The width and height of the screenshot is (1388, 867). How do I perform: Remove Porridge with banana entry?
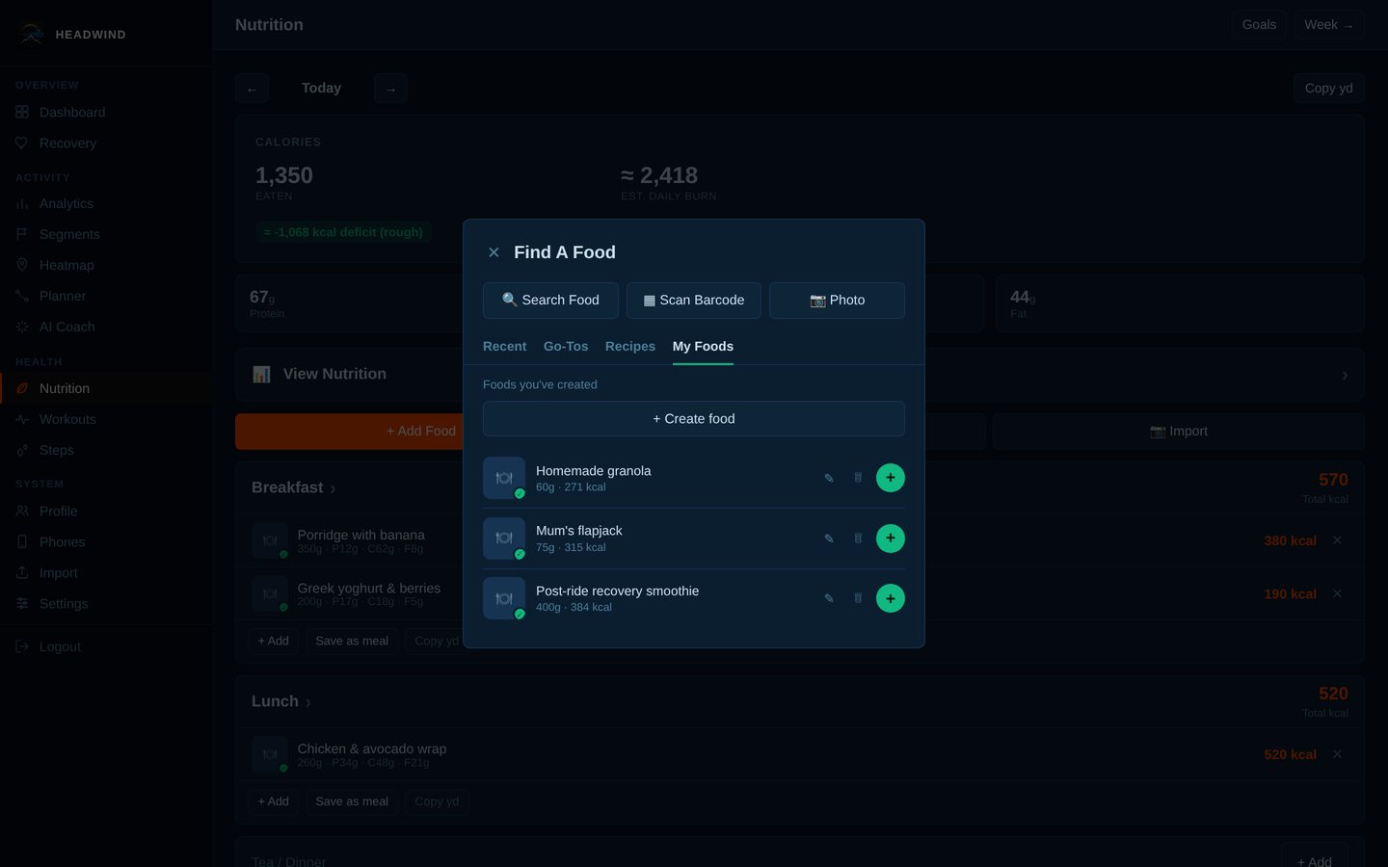pos(1337,541)
